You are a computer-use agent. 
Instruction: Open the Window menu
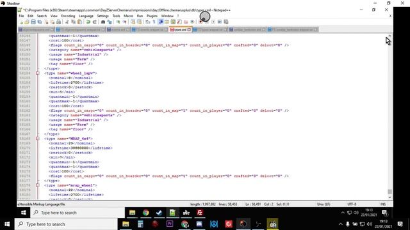pyautogui.click(x=167, y=16)
